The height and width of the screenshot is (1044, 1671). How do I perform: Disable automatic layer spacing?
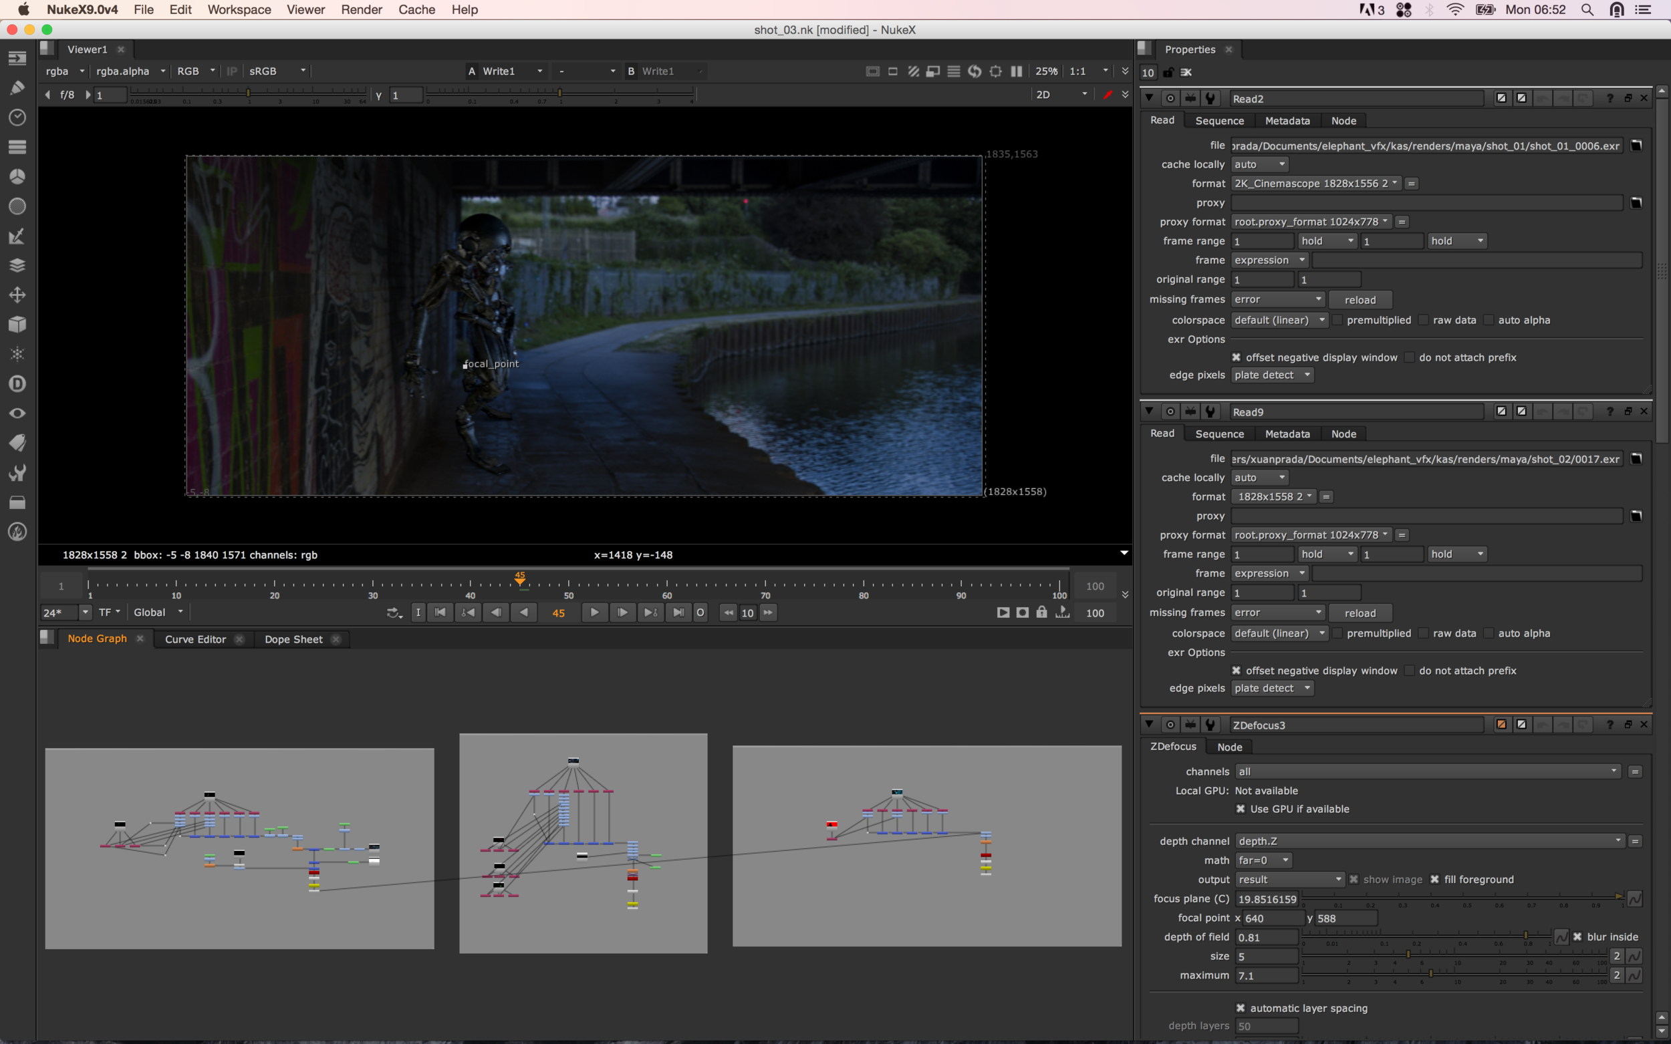(1240, 1008)
